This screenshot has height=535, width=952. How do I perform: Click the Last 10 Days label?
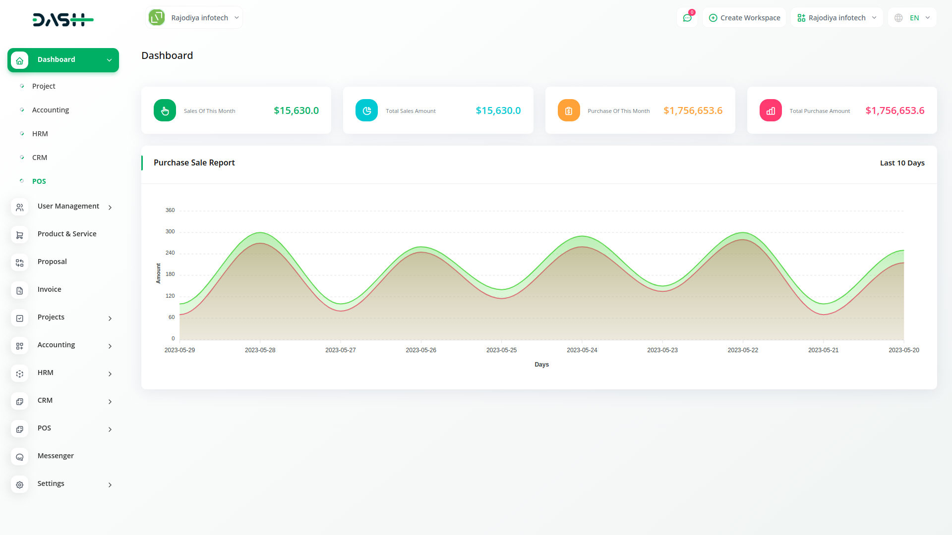[x=902, y=162]
